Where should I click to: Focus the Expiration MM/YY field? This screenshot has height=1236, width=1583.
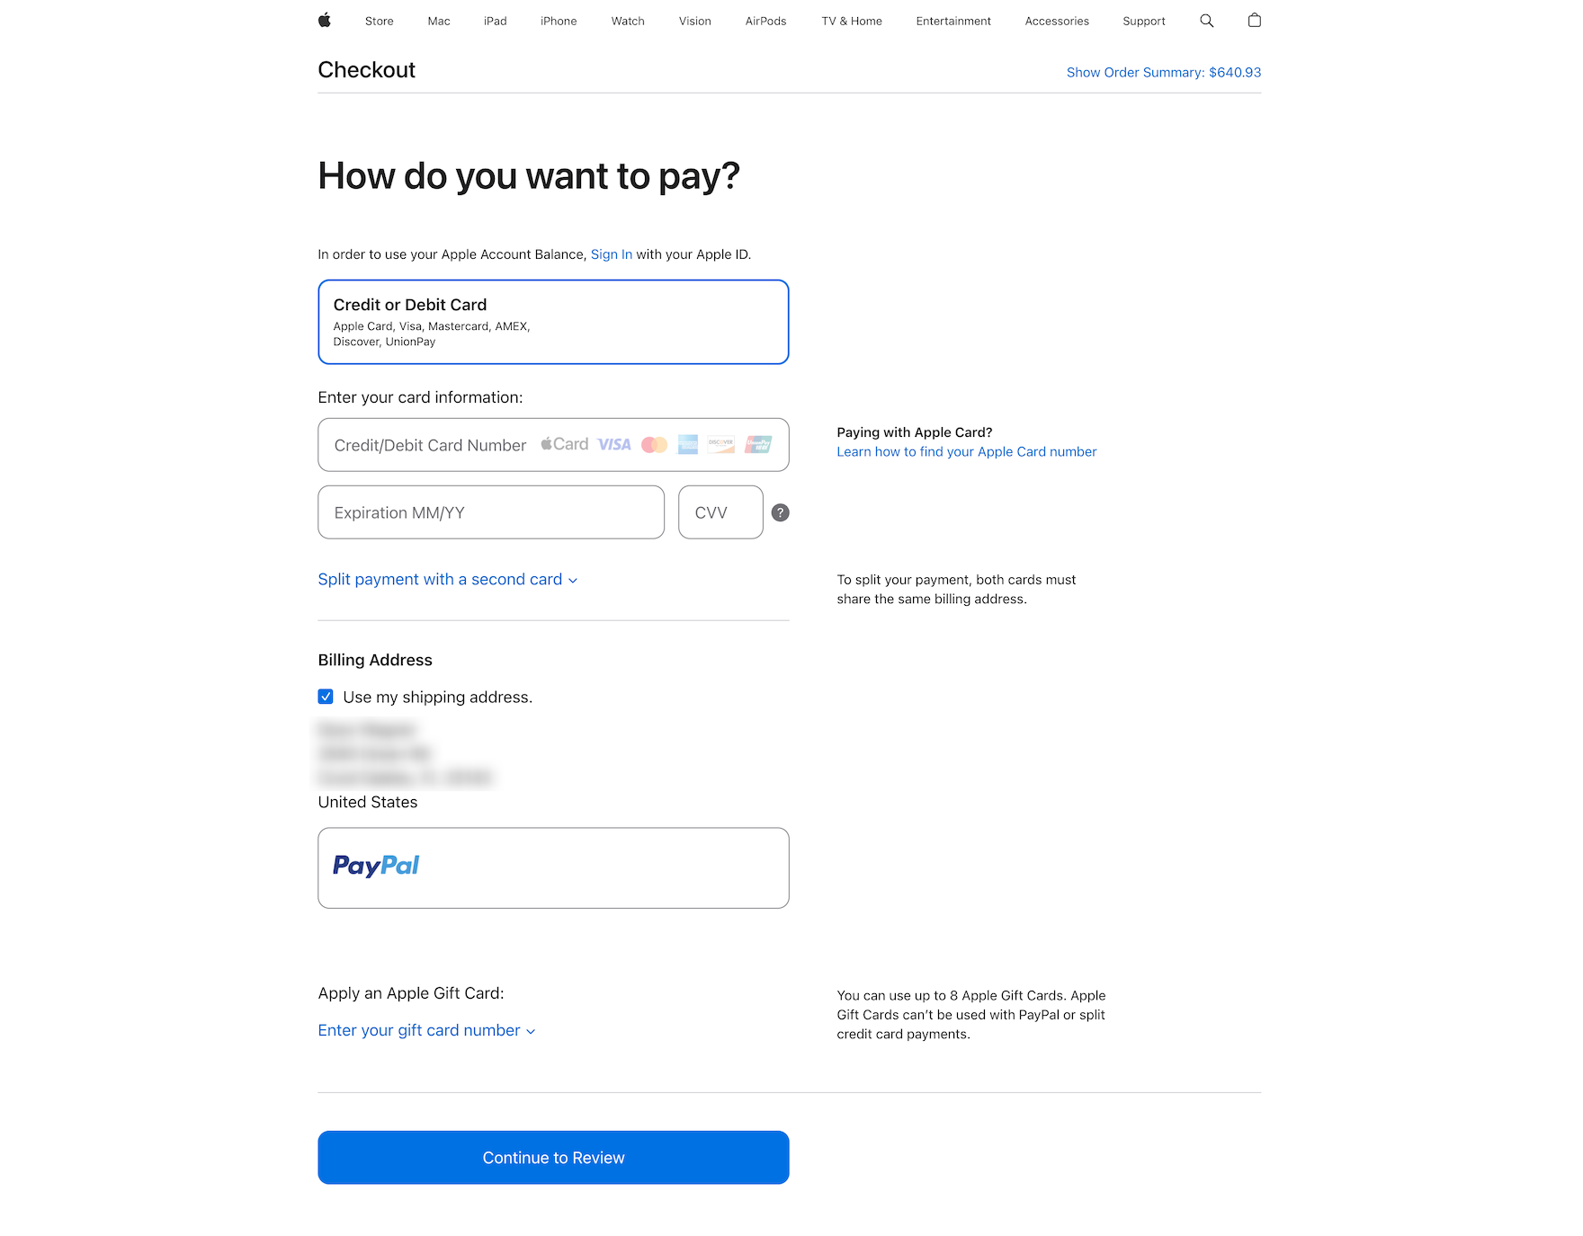491,512
